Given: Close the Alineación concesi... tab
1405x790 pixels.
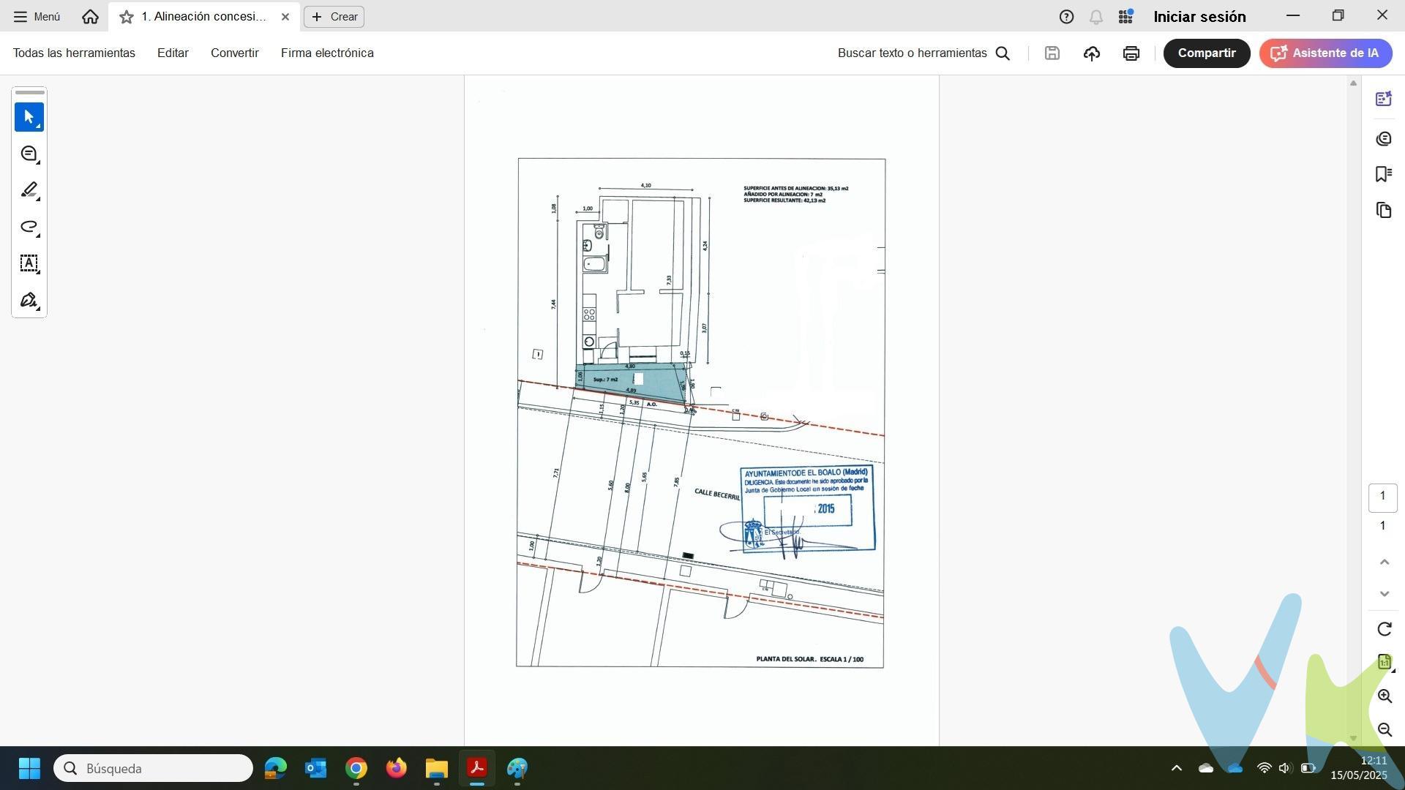Looking at the screenshot, I should pos(285,17).
